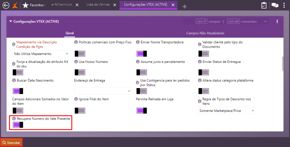Open Não Utiliza Mapeamento dropdown

point(41,54)
